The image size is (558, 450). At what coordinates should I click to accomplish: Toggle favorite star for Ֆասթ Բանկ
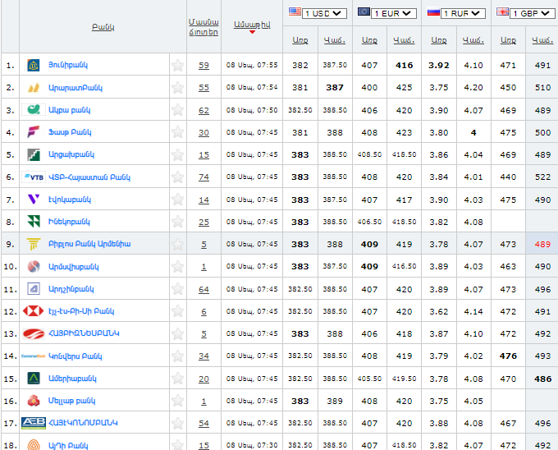[x=177, y=132]
